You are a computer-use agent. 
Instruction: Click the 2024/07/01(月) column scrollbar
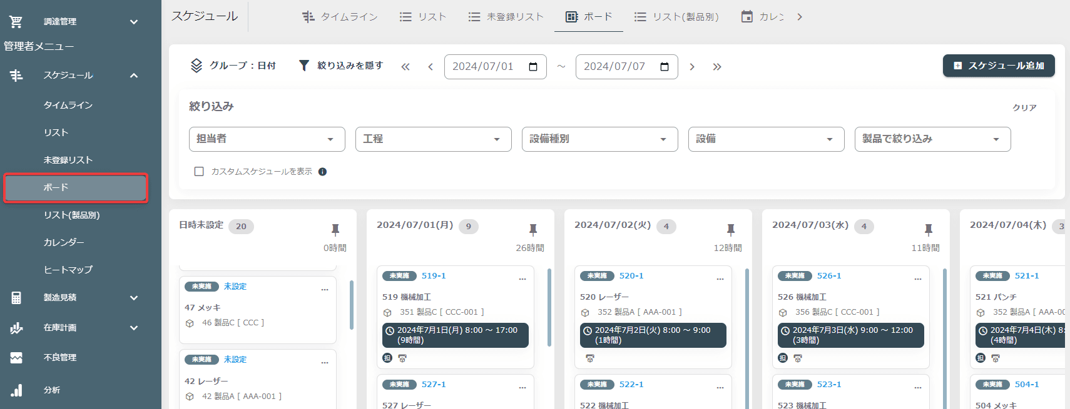pyautogui.click(x=549, y=307)
